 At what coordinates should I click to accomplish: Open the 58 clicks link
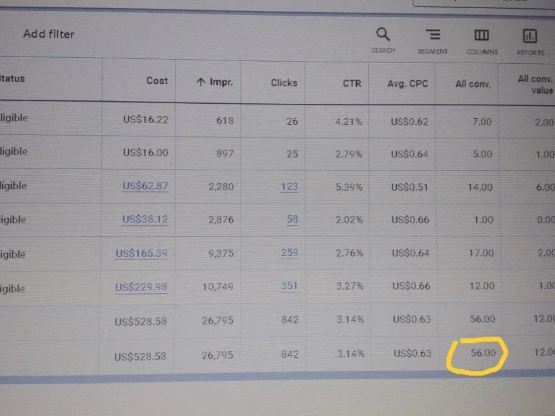coord(292,219)
